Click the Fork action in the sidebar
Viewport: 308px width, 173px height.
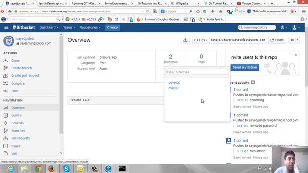click(x=14, y=91)
